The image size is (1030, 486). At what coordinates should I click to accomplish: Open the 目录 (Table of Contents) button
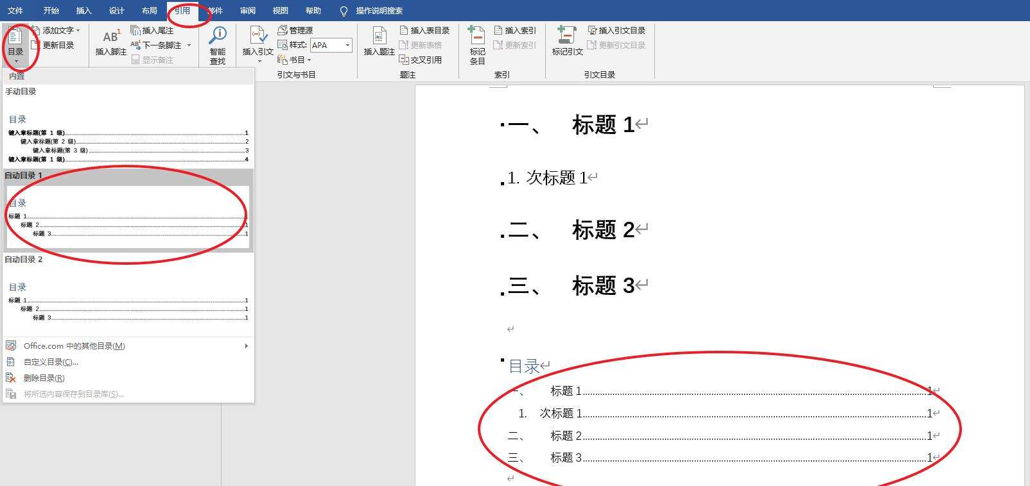(15, 45)
